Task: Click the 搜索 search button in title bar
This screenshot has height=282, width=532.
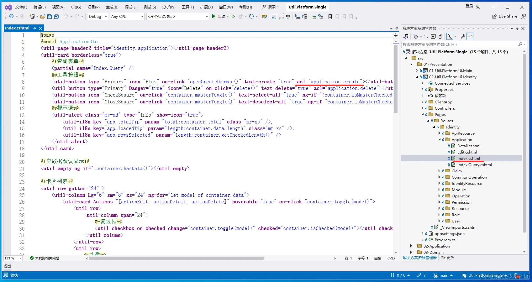Action: (x=271, y=7)
